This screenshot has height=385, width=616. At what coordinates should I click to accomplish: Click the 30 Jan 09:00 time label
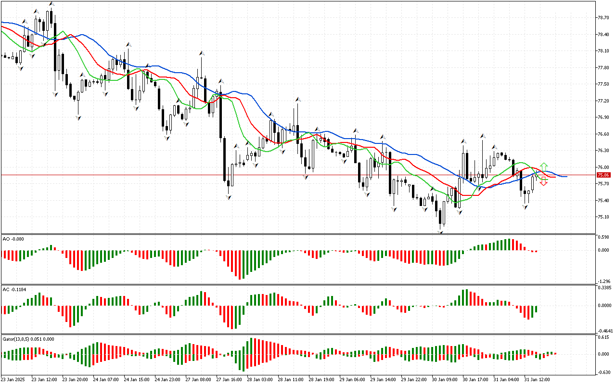click(x=445, y=380)
